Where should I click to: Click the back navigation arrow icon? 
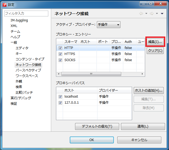[x=141, y=13]
